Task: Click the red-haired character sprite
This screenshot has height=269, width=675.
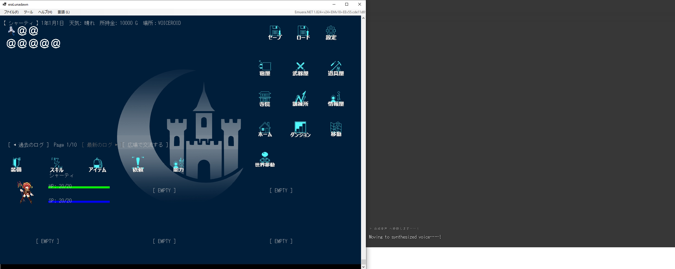Action: tap(26, 193)
